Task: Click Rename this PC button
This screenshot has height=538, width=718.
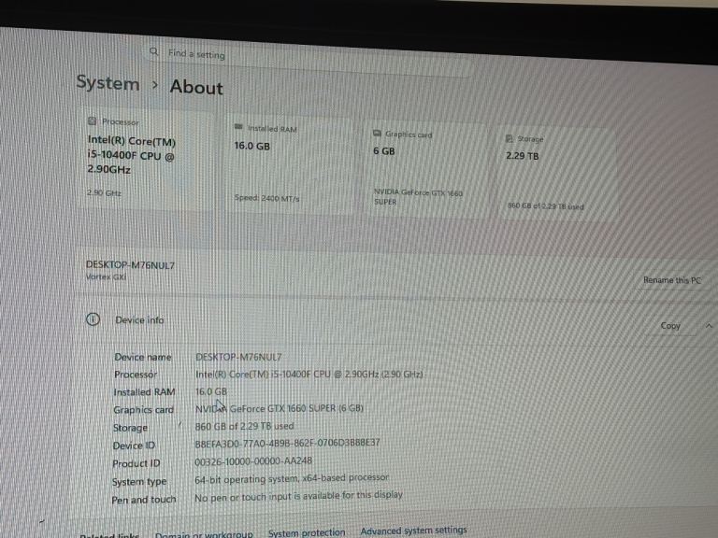Action: point(672,280)
